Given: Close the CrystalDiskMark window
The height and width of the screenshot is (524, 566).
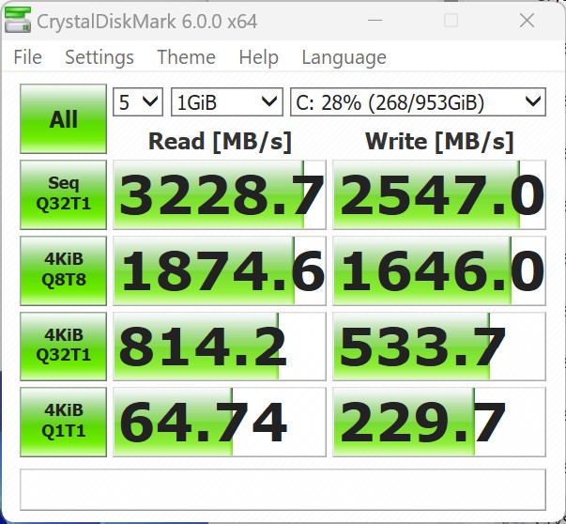Looking at the screenshot, I should (527, 21).
